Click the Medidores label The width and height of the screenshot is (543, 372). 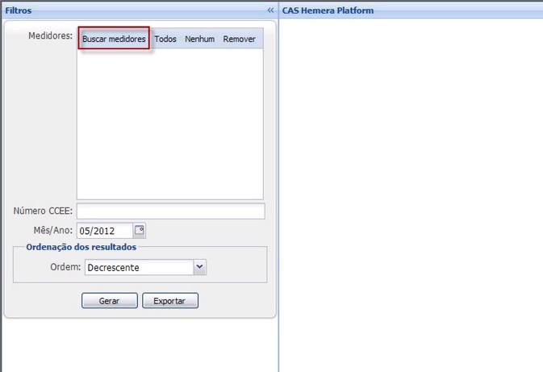(x=50, y=36)
